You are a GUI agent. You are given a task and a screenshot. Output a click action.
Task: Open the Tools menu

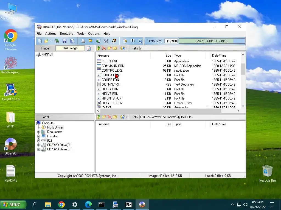[80, 34]
